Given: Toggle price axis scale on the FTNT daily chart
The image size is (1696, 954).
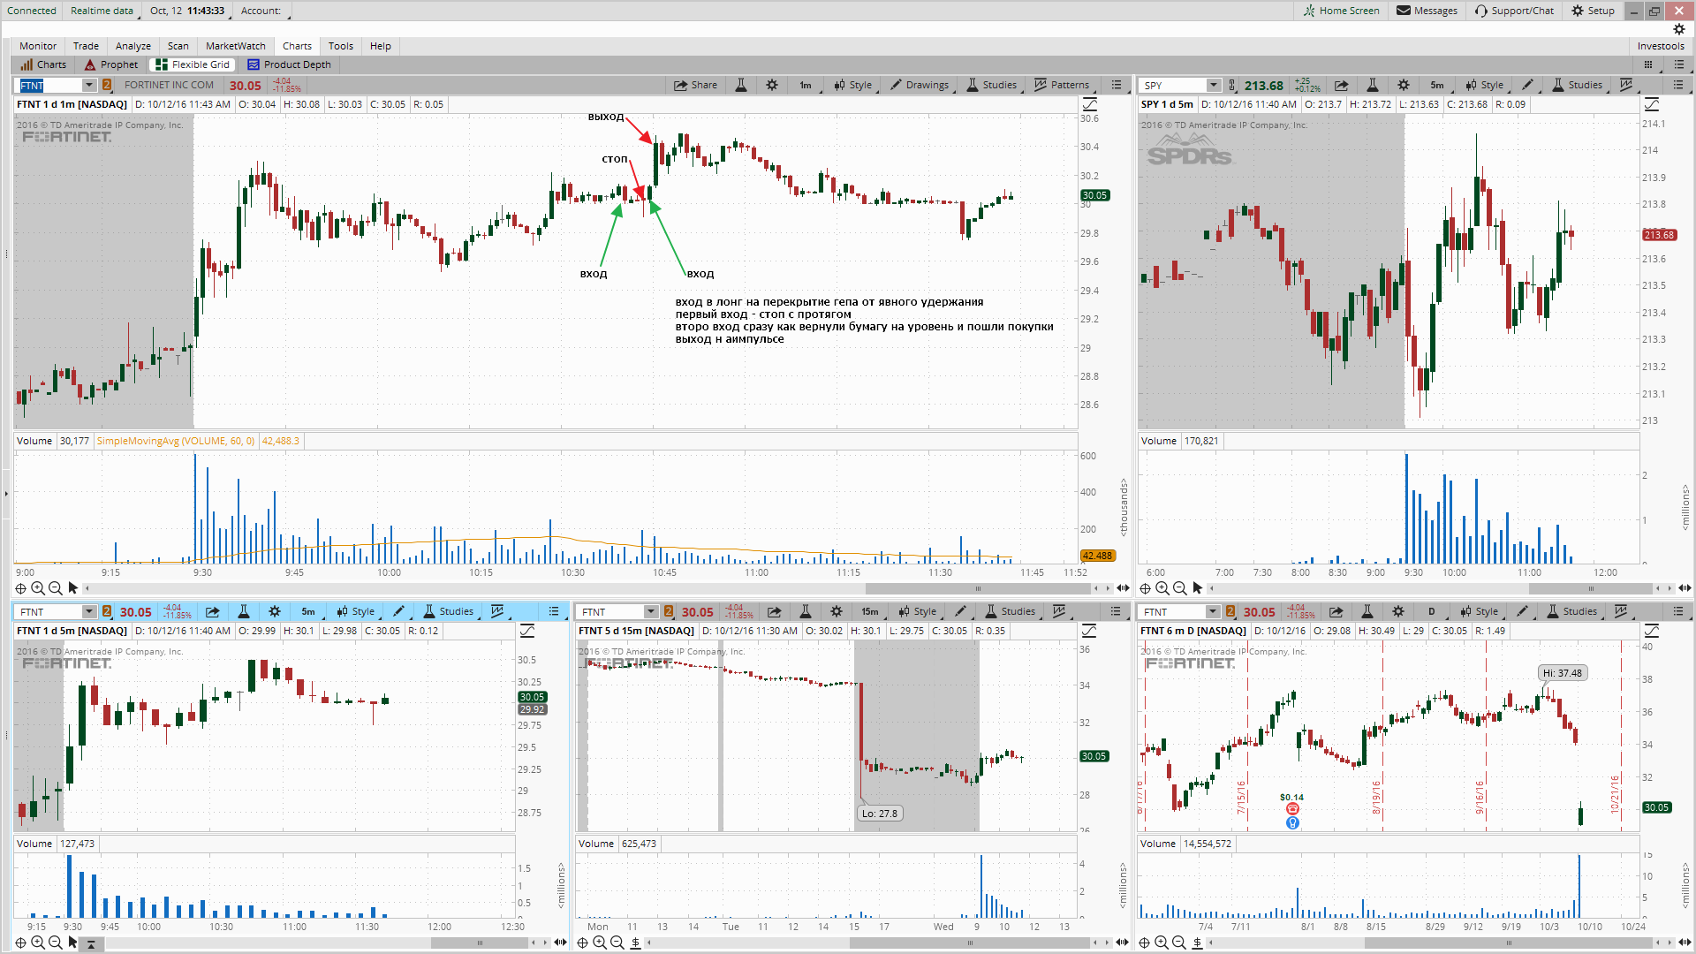Looking at the screenshot, I should [1652, 631].
